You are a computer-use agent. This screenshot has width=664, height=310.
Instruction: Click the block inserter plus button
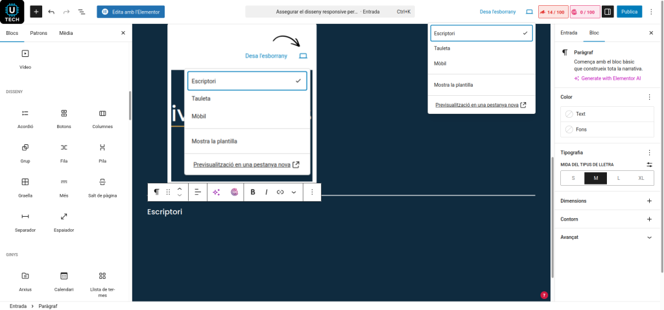pos(36,12)
